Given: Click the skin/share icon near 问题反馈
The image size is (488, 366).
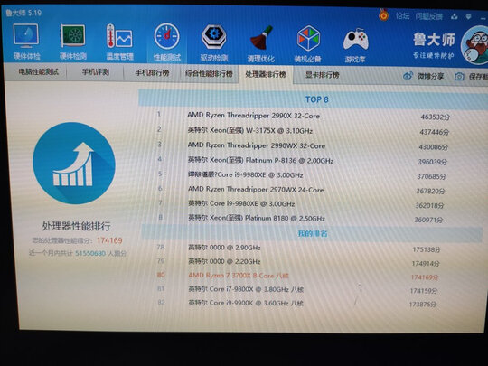Looking at the screenshot, I should coord(454,16).
